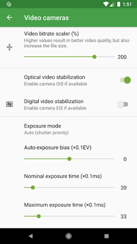The width and height of the screenshot is (137, 244).
Task: Enable Digital video stabilization switch
Action: coord(123,104)
